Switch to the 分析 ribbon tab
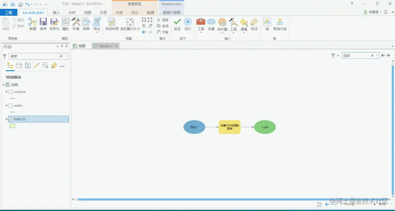 (x=72, y=12)
